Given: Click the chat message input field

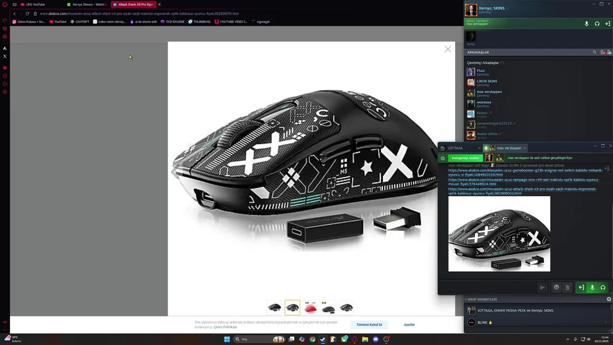Looking at the screenshot, I should [x=488, y=287].
